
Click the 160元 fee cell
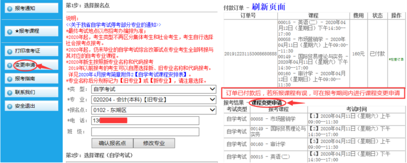click(x=358, y=54)
